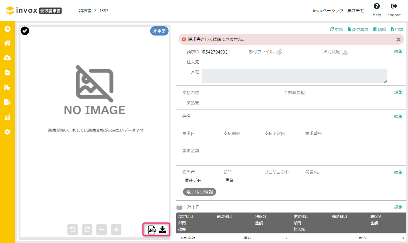Open the company list icon in the sidebar
The width and height of the screenshot is (408, 243).
tap(7, 87)
